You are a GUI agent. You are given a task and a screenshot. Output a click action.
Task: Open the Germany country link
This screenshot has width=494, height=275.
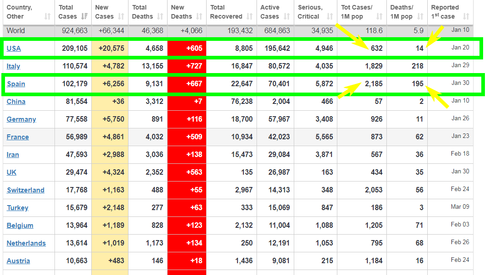(x=21, y=119)
